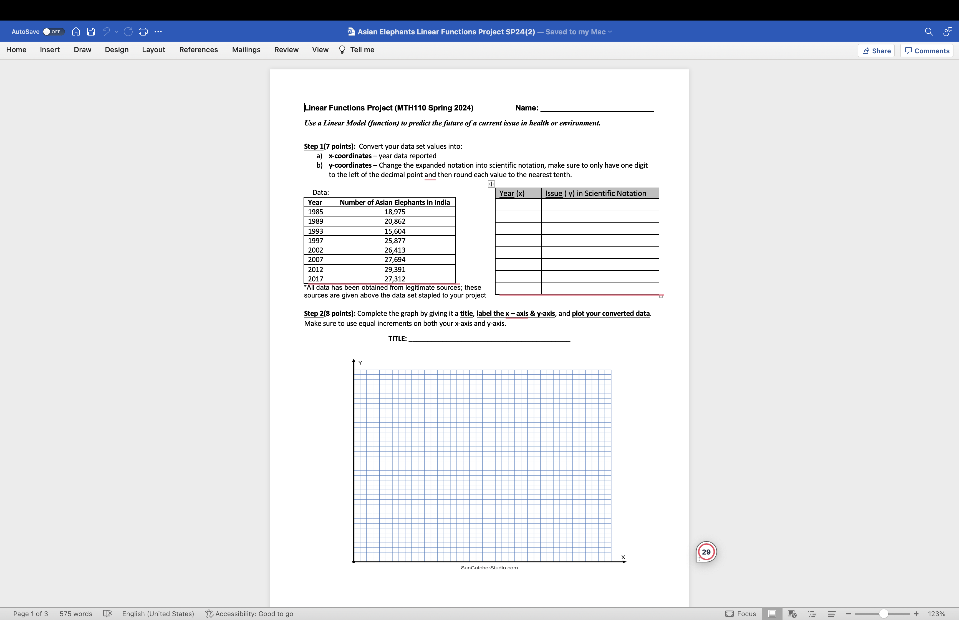Open language options via English (United States)

point(158,614)
